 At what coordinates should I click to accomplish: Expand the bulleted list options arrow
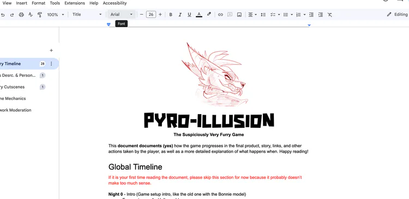pyautogui.click(x=292, y=15)
